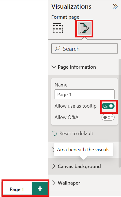Expand the Canvas background section

(54, 166)
